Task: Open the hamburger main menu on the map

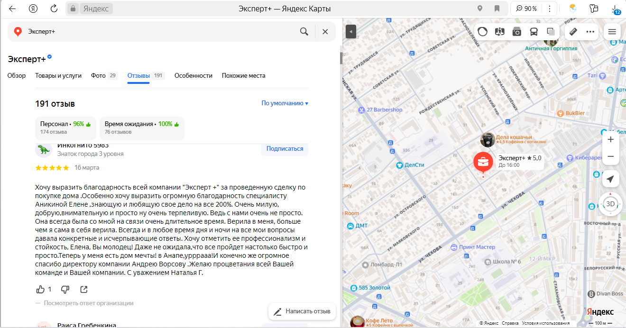Action: click(612, 32)
